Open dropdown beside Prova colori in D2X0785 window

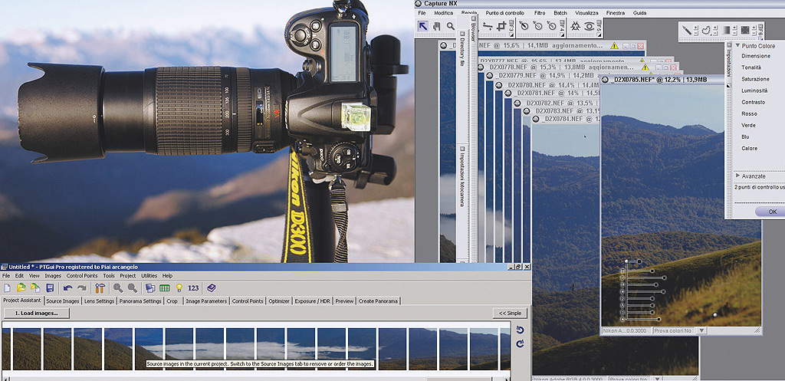tap(702, 330)
